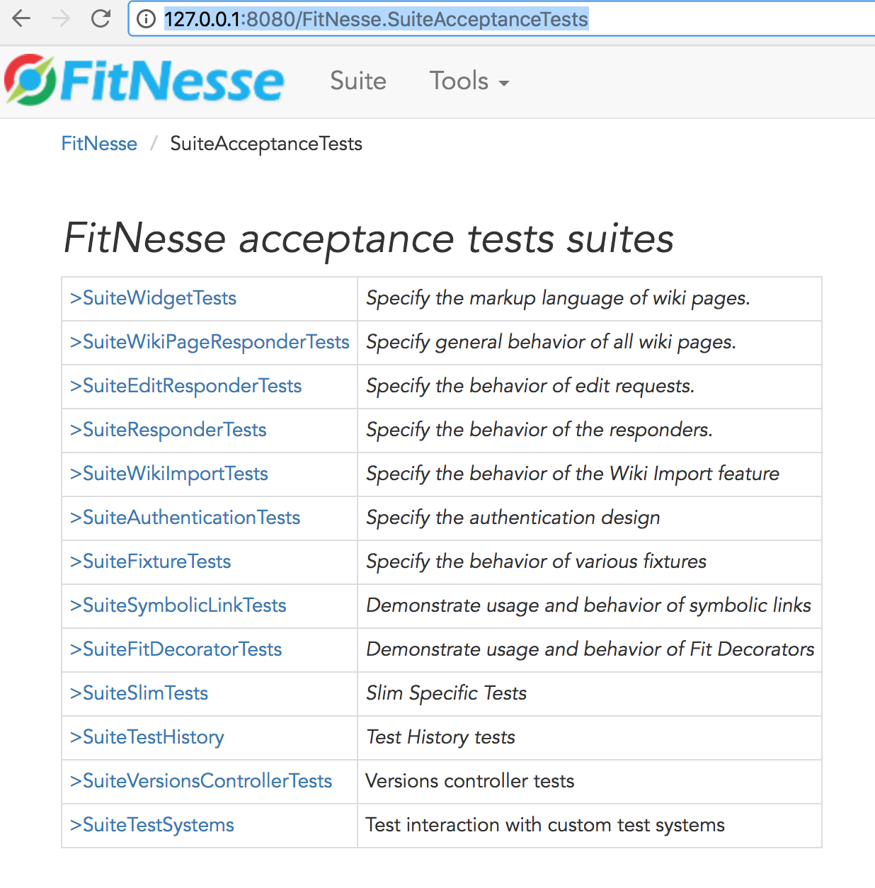Viewport: 875px width, 888px height.
Task: Open the SuiteAuthenticationTests link
Action: point(185,518)
